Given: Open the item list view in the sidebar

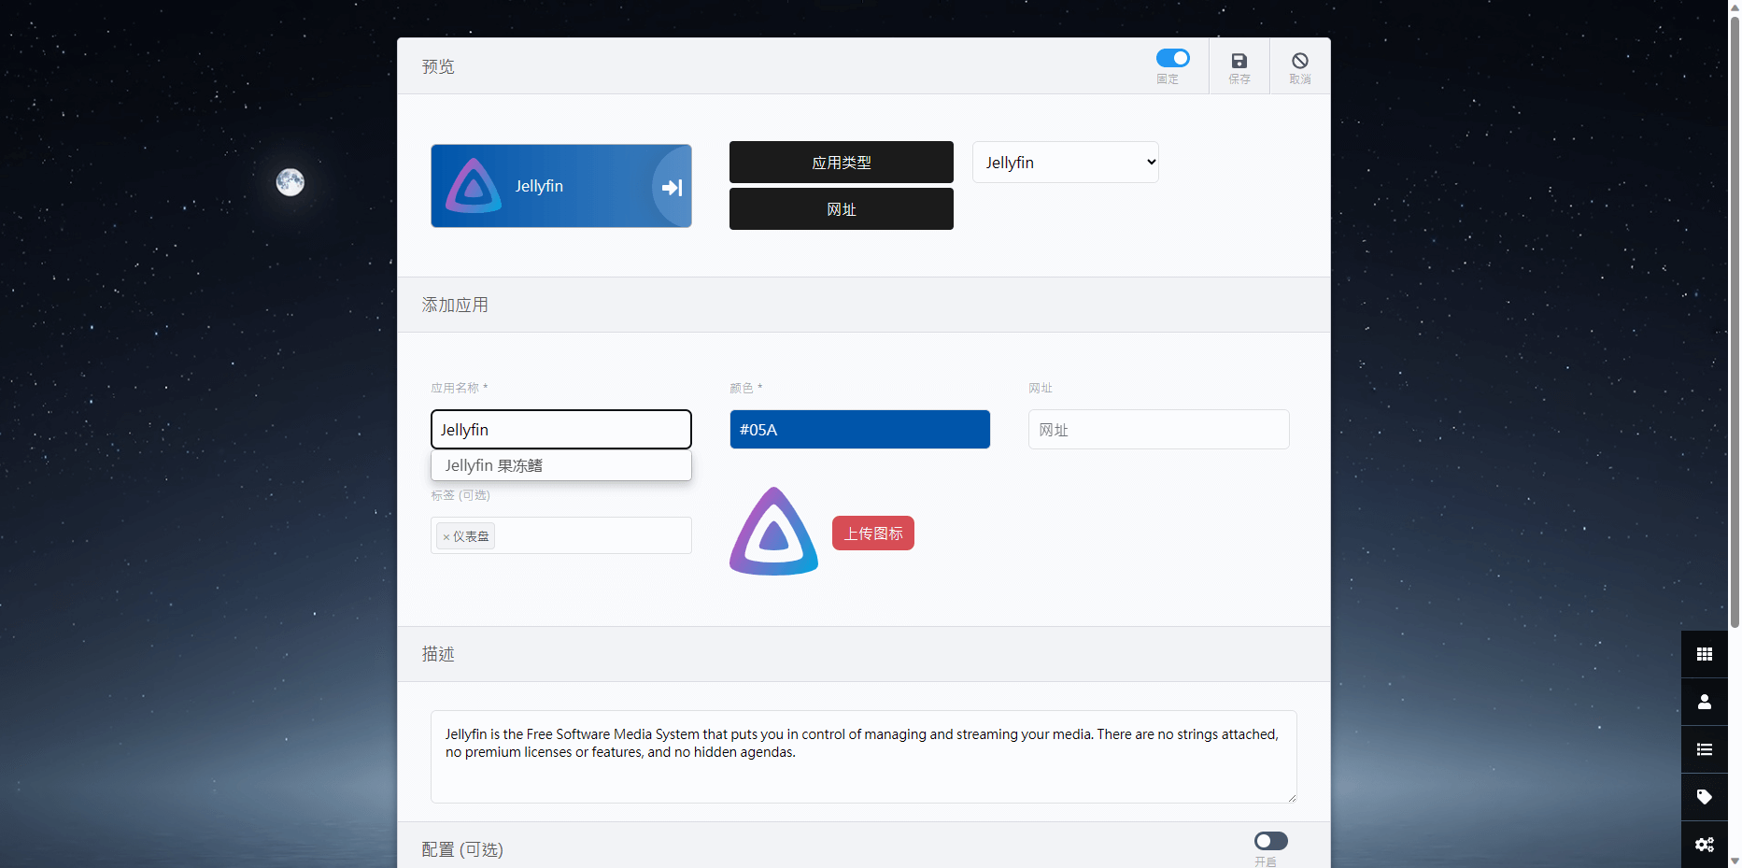Looking at the screenshot, I should pos(1704,749).
